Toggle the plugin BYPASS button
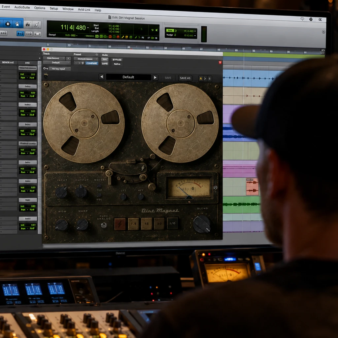This screenshot has width=338, height=338. pyautogui.click(x=117, y=60)
